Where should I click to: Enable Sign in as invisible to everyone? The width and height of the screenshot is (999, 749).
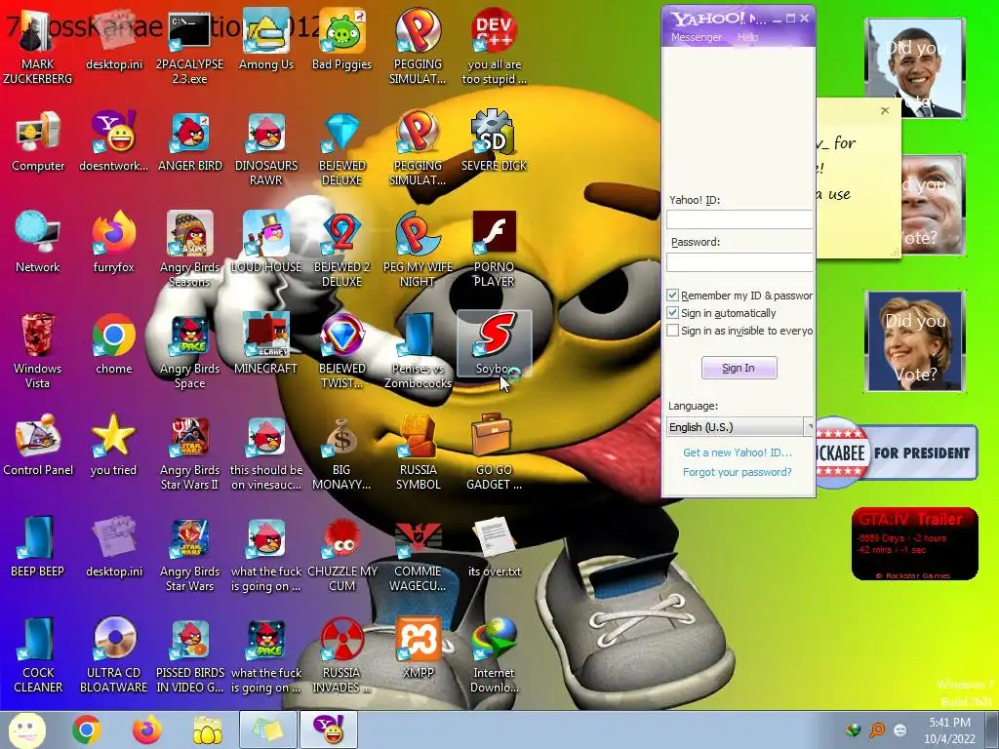(672, 331)
